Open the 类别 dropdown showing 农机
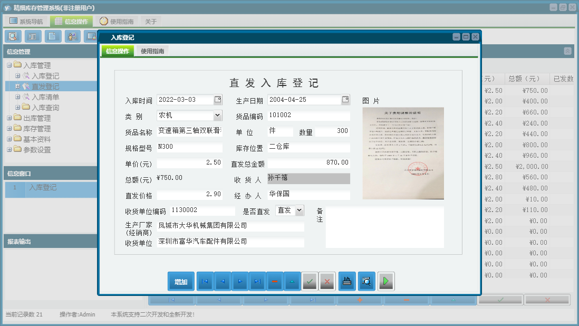 point(217,115)
